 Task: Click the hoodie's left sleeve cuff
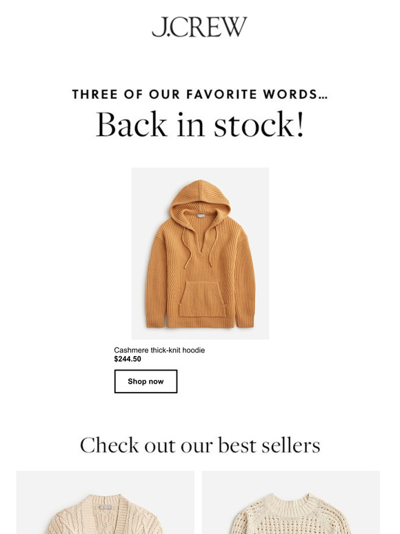157,321
